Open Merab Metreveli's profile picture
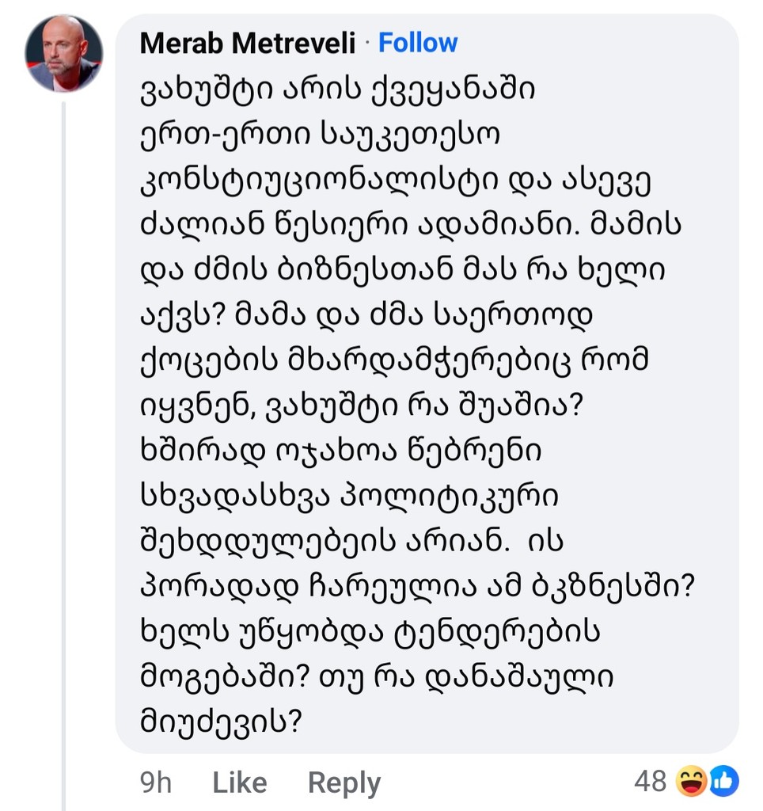The image size is (763, 811). pyautogui.click(x=63, y=54)
